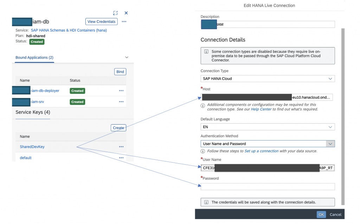Viewport: 360px width, 224px height.
Task: Click Name column header in Service Keys table
Action: (x=25, y=137)
